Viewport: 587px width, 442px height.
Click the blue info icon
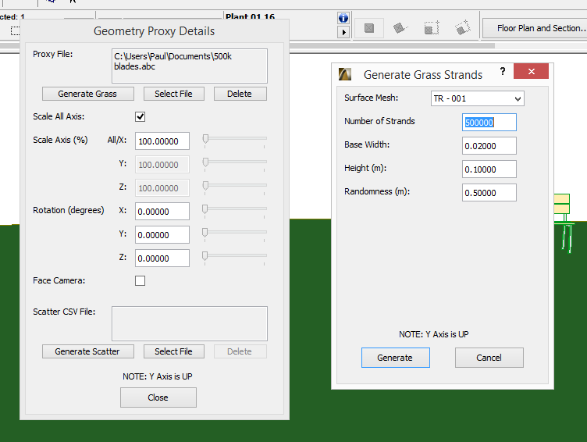pyautogui.click(x=343, y=18)
